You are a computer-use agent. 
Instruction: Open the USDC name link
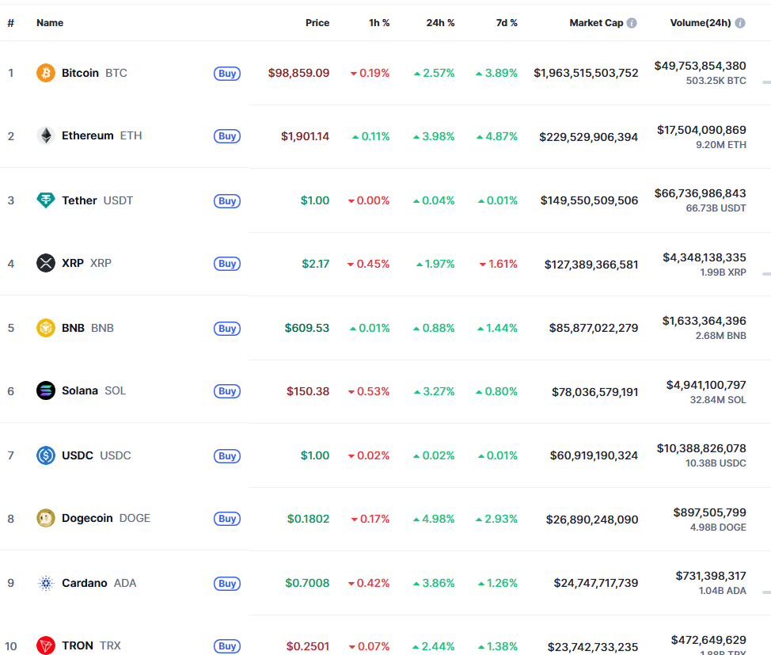(x=97, y=455)
